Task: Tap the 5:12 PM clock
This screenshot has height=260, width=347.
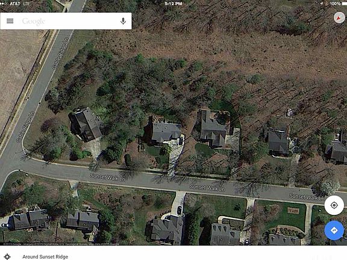Action: tap(173, 4)
